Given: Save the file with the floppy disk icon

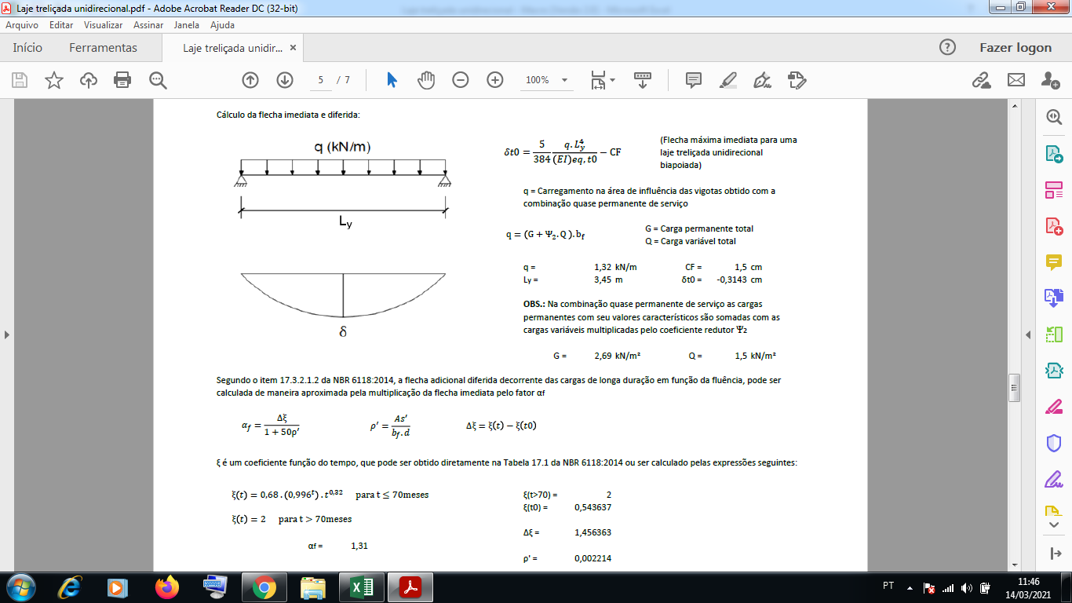Looking at the screenshot, I should 20,80.
